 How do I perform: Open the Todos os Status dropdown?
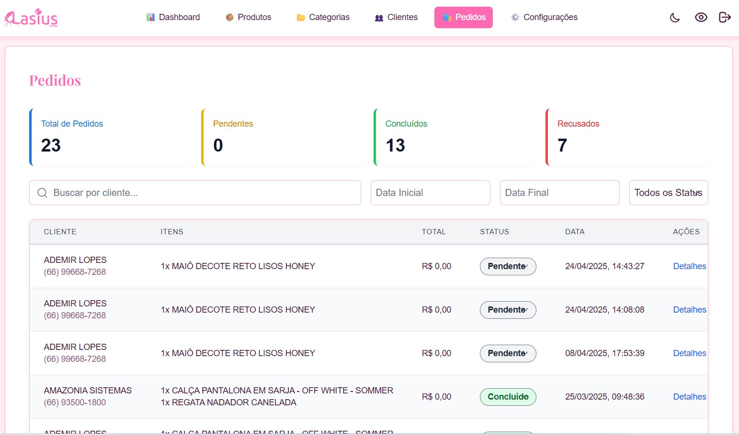pyautogui.click(x=669, y=193)
